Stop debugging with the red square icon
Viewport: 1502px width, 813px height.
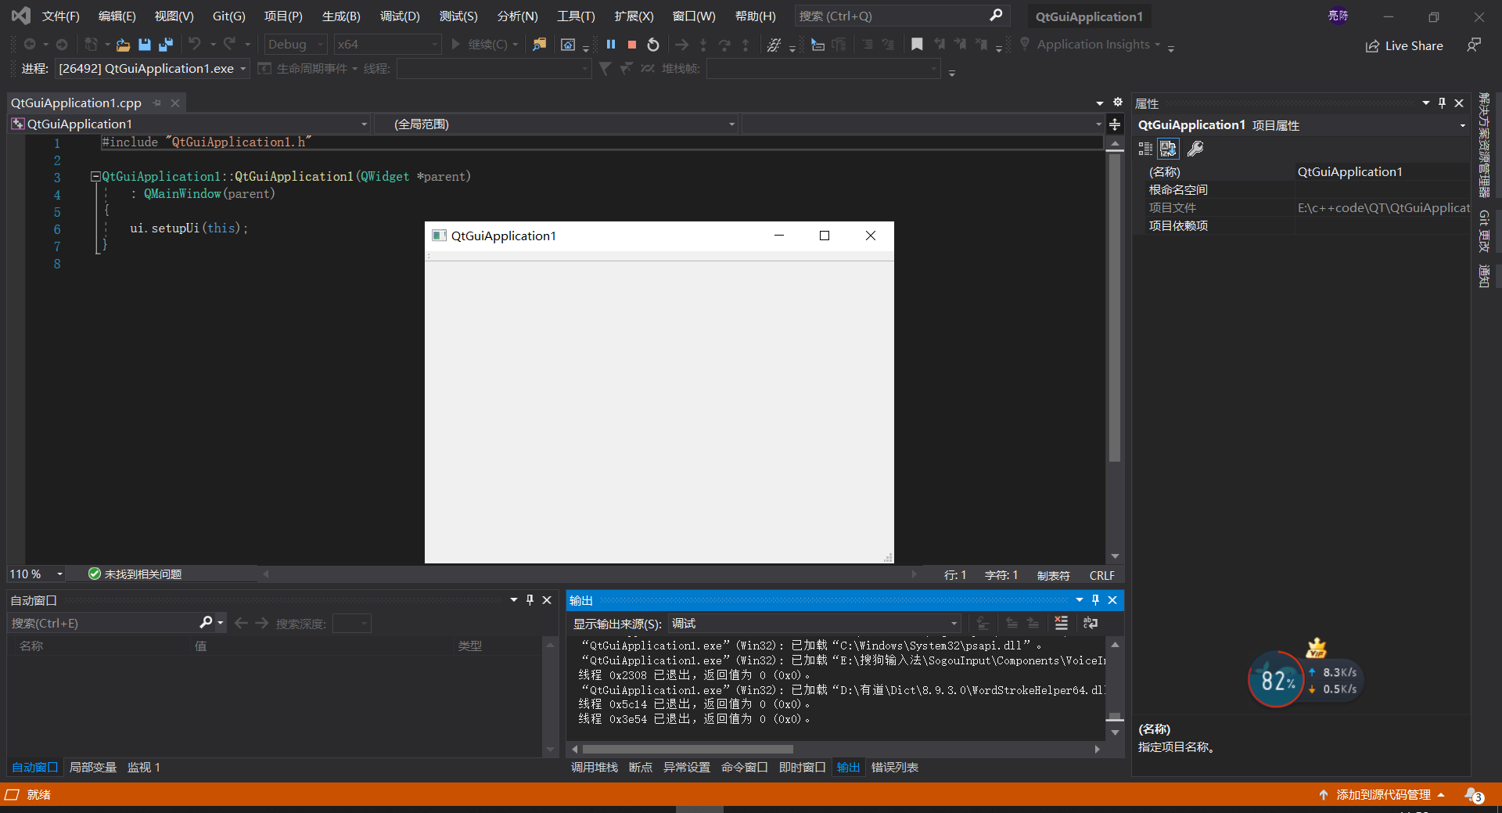632,45
